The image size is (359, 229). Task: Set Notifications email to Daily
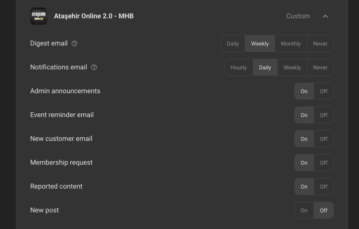click(x=265, y=67)
